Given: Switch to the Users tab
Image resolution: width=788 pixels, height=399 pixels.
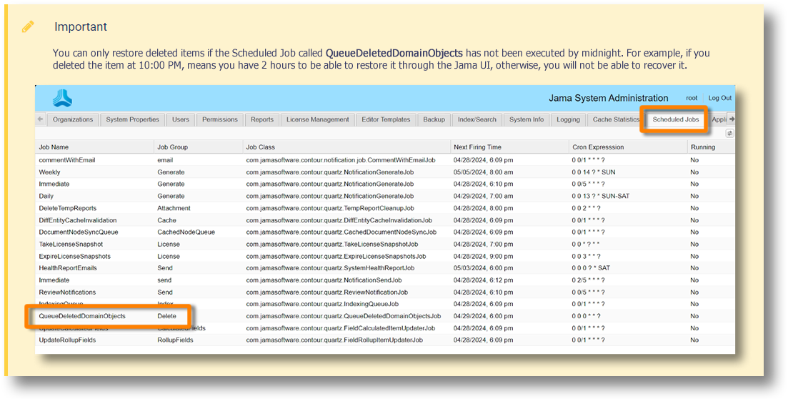Looking at the screenshot, I should point(181,119).
